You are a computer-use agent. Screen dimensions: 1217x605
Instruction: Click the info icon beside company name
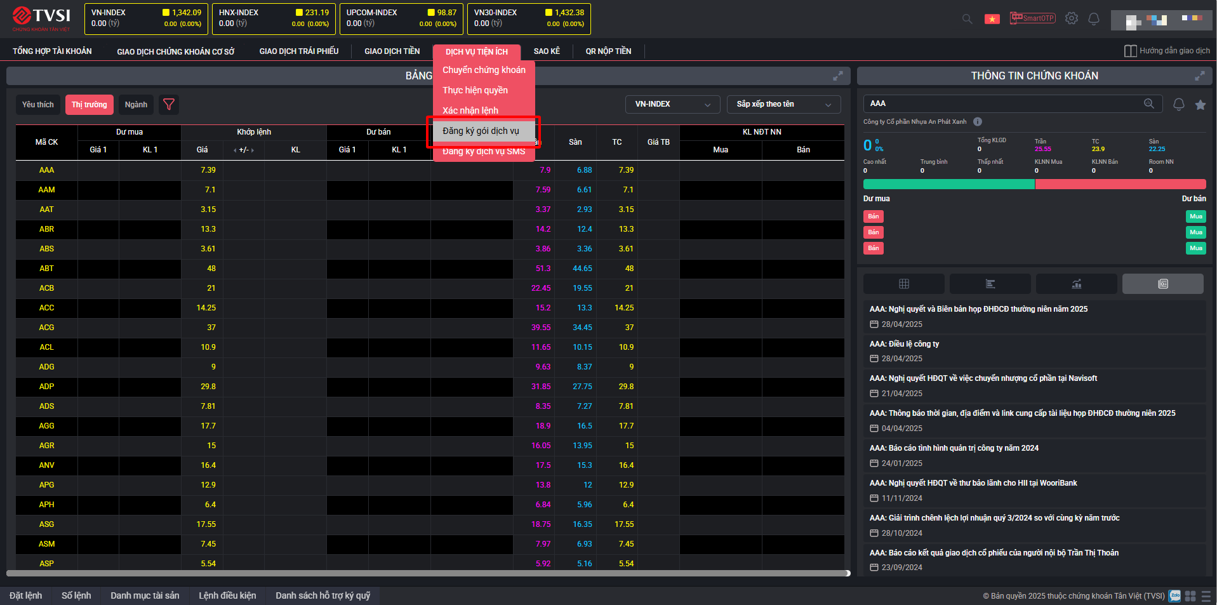coord(978,122)
